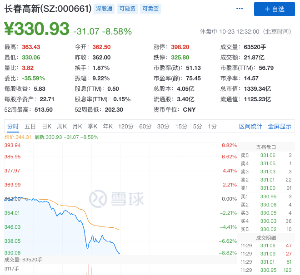The width and height of the screenshot is (300, 275).
Task: Switch to 日K chart tab
Action: pos(47,127)
